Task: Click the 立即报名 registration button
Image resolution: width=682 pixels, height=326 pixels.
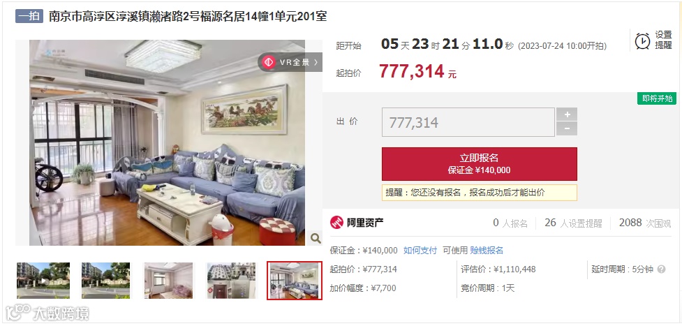Action: pos(480,163)
